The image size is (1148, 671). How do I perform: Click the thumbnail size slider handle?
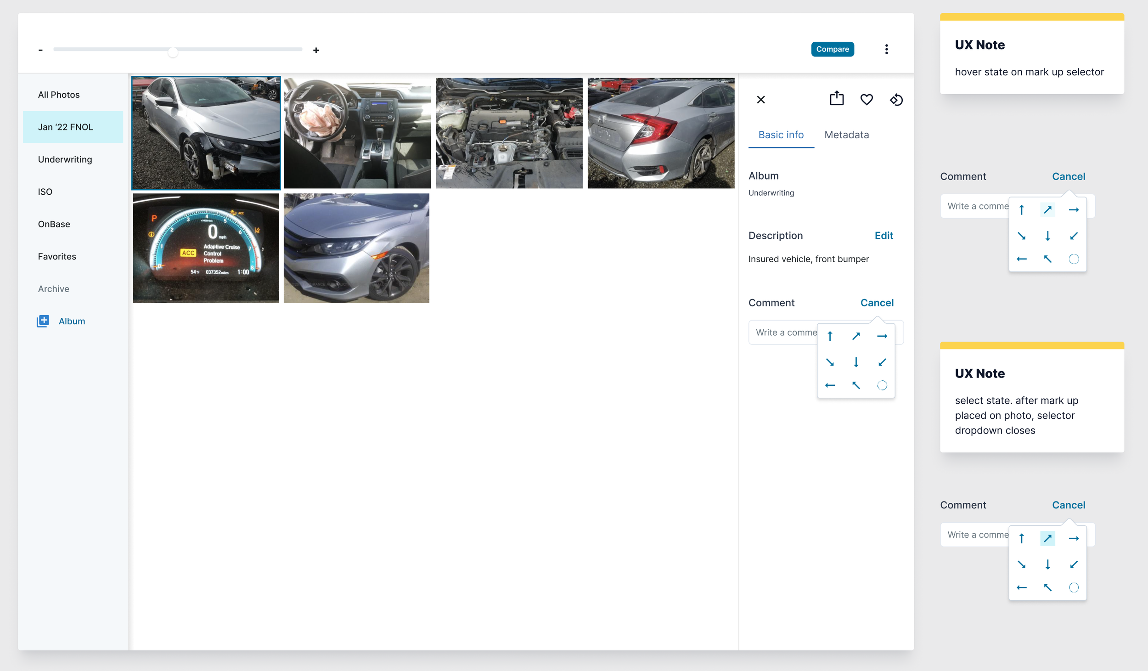(173, 52)
